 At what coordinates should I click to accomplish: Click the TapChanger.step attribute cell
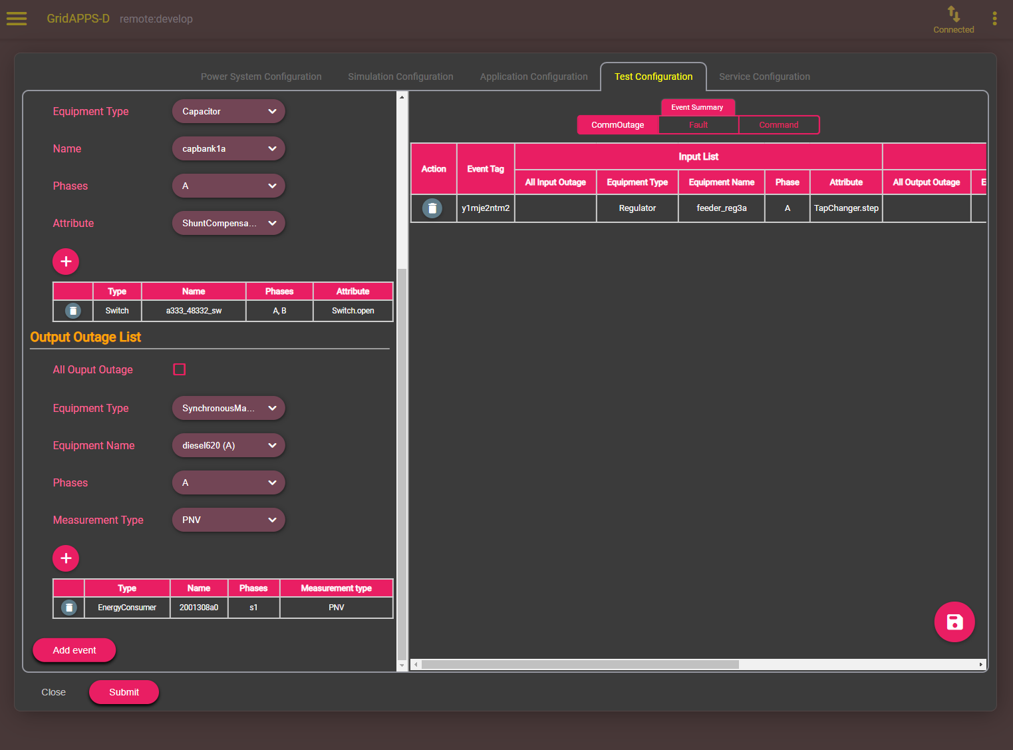pyautogui.click(x=846, y=208)
